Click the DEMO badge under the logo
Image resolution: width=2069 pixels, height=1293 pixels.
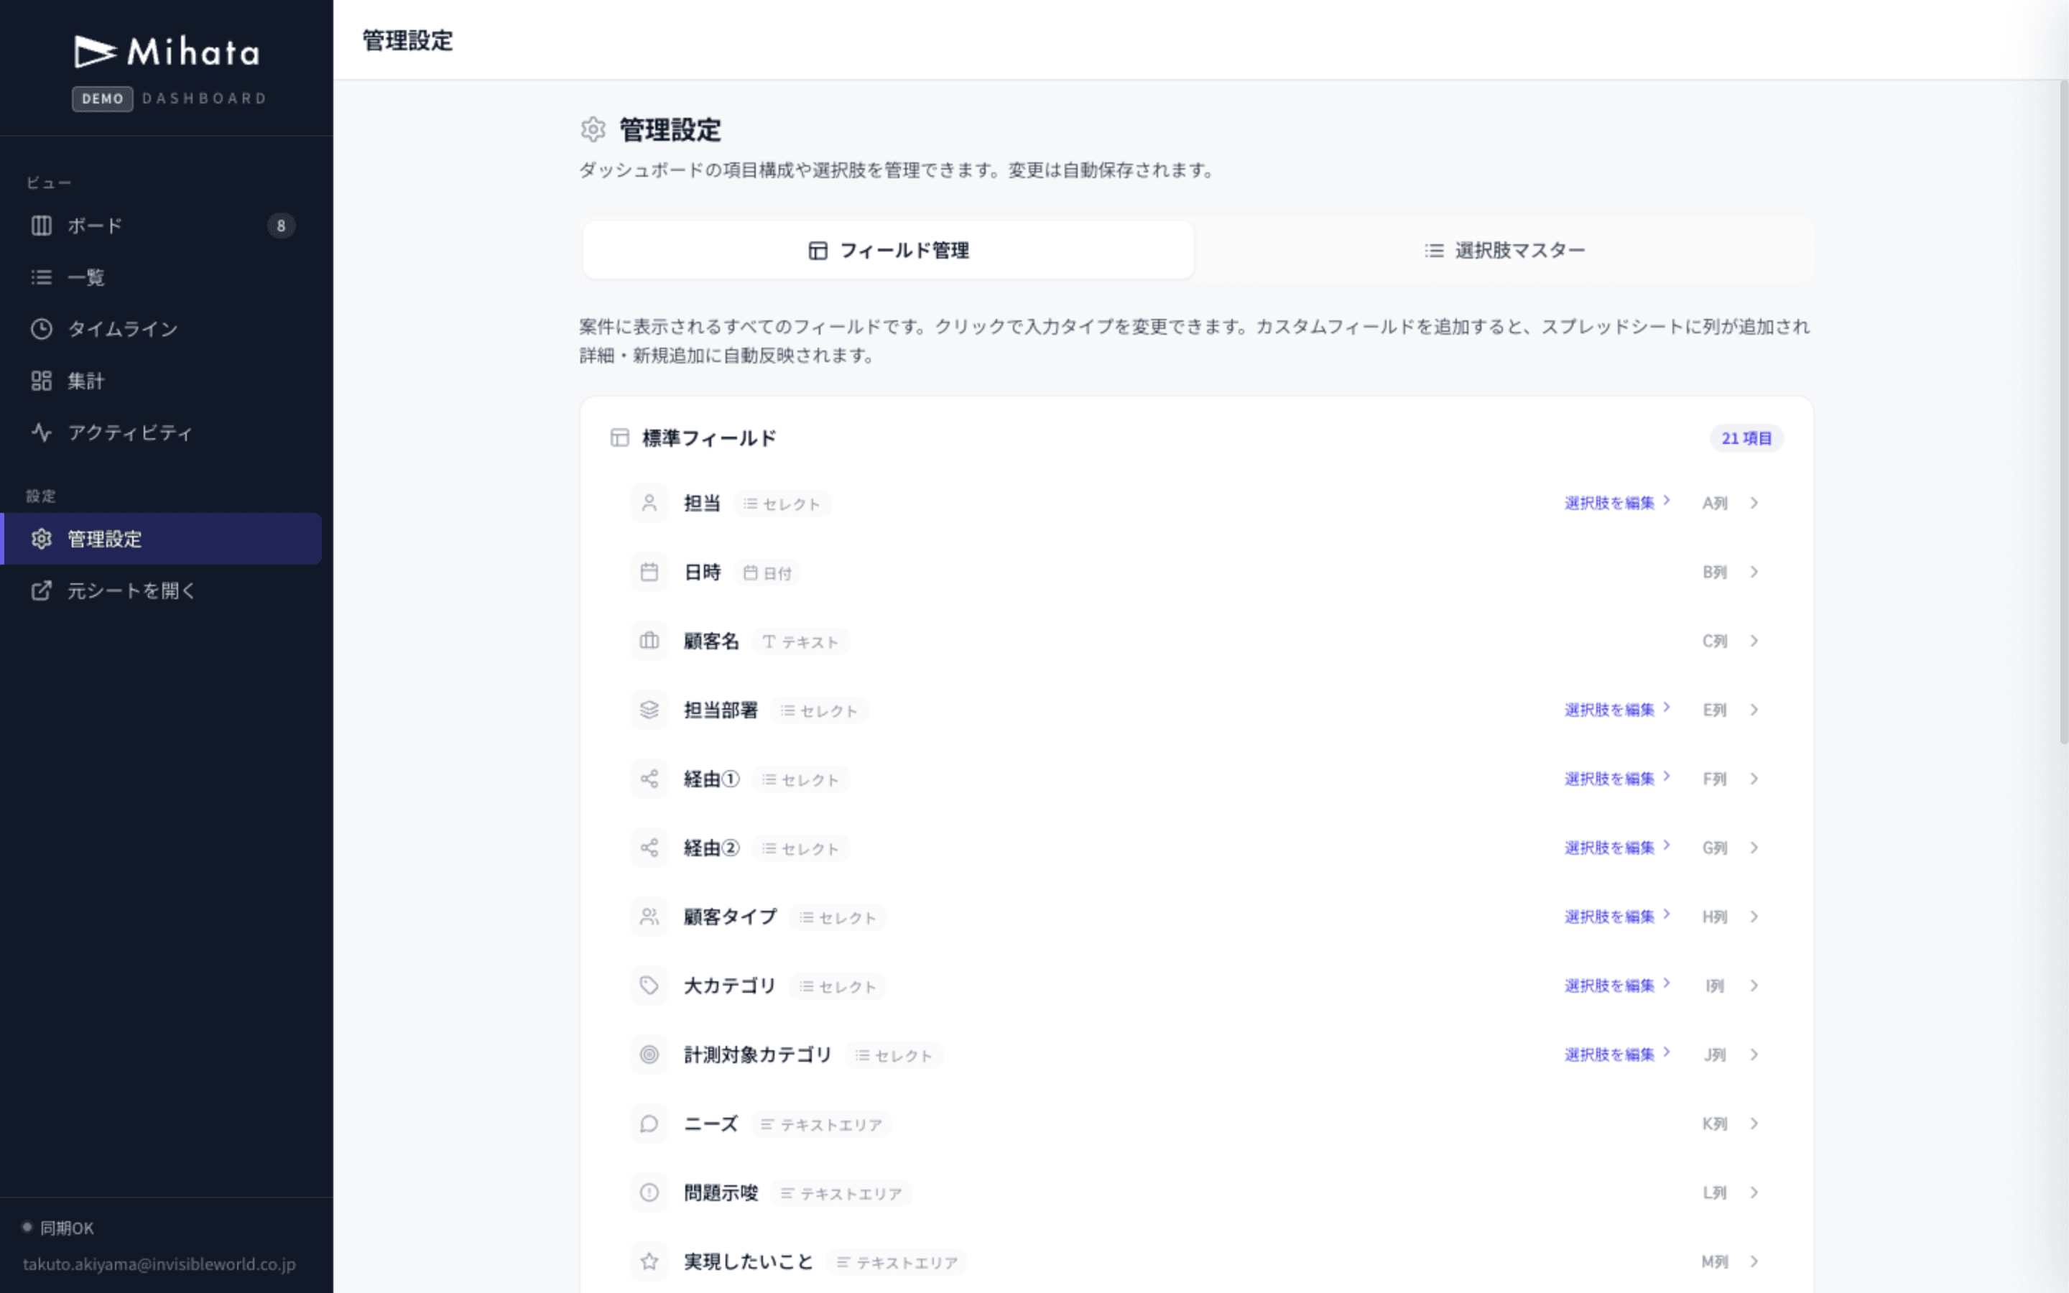pos(103,98)
